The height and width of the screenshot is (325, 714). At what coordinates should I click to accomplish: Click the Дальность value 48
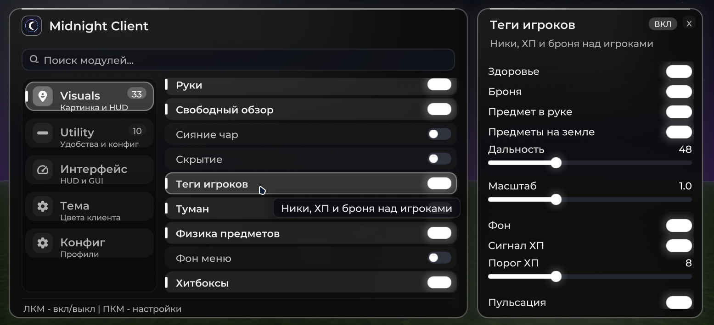tap(685, 149)
